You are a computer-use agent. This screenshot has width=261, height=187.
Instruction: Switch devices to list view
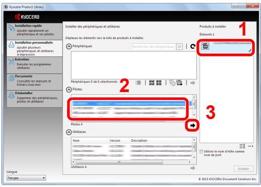pos(138,83)
